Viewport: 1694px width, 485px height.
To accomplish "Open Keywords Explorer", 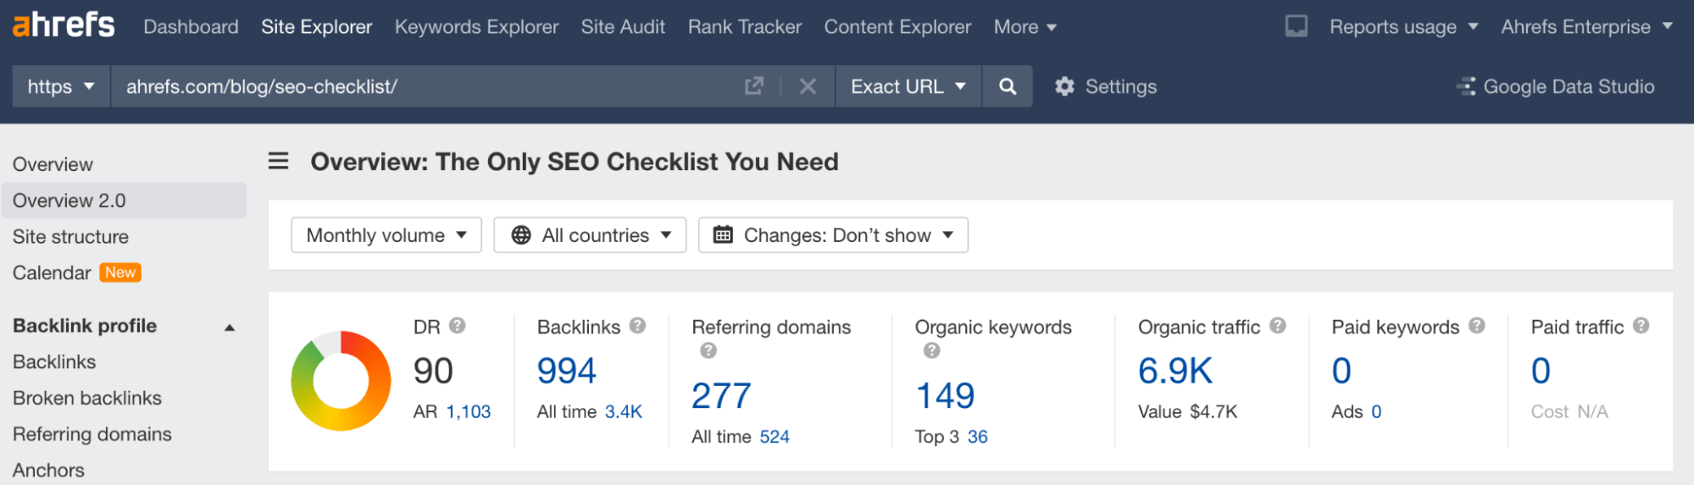I will 476,27.
